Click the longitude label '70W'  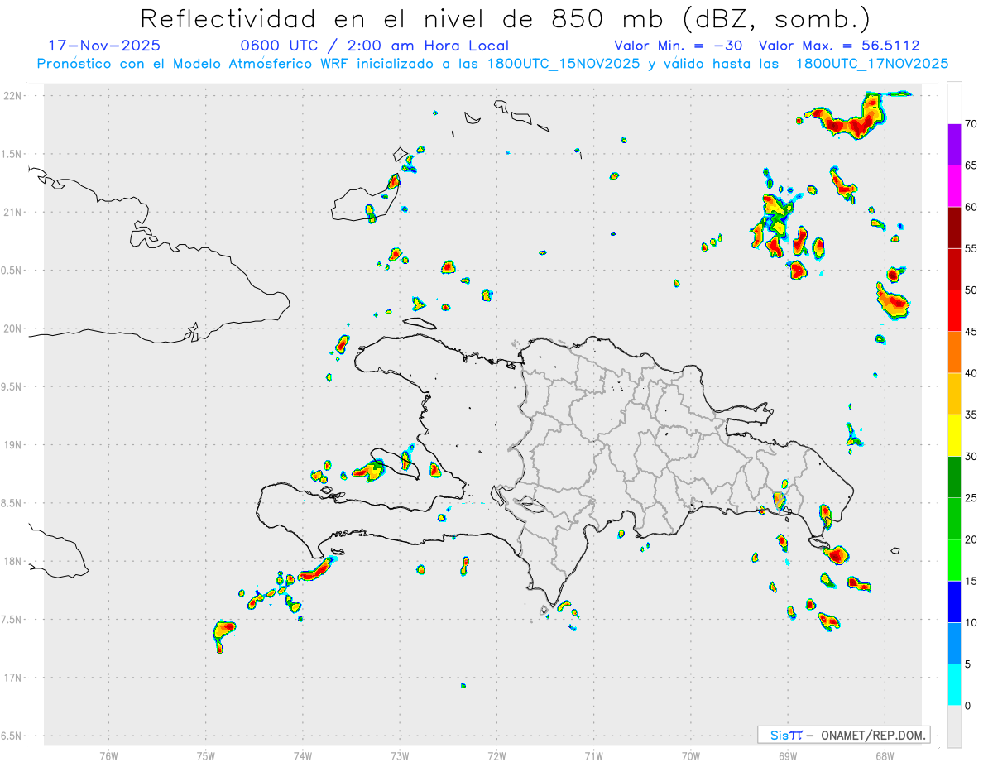click(x=691, y=755)
